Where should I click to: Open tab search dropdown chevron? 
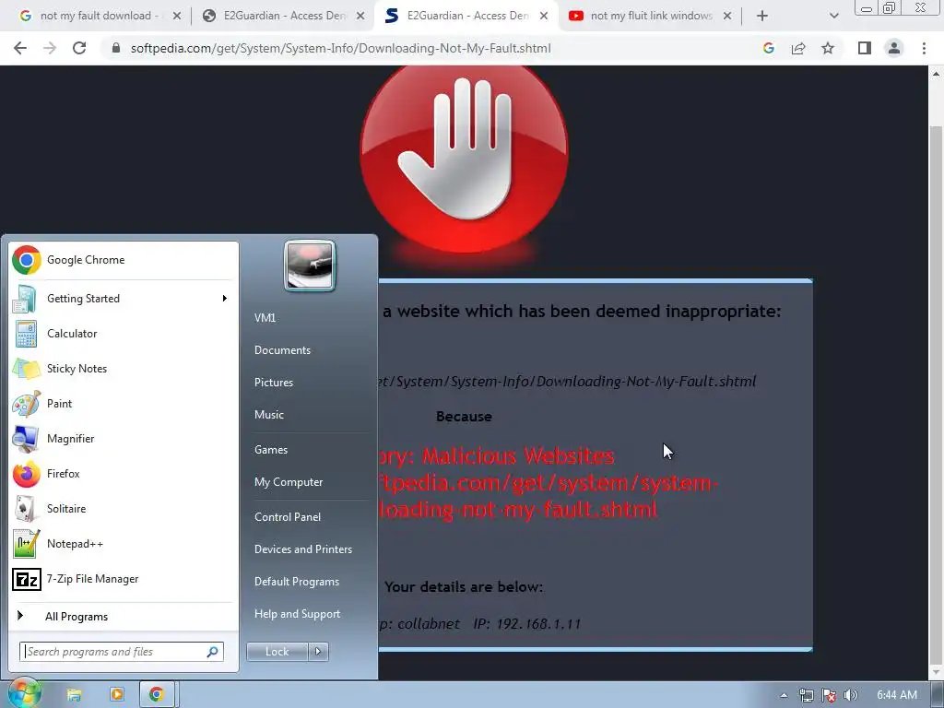click(833, 16)
